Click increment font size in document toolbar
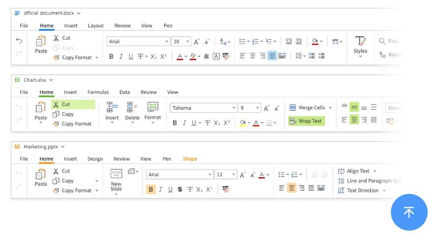 coord(197,42)
